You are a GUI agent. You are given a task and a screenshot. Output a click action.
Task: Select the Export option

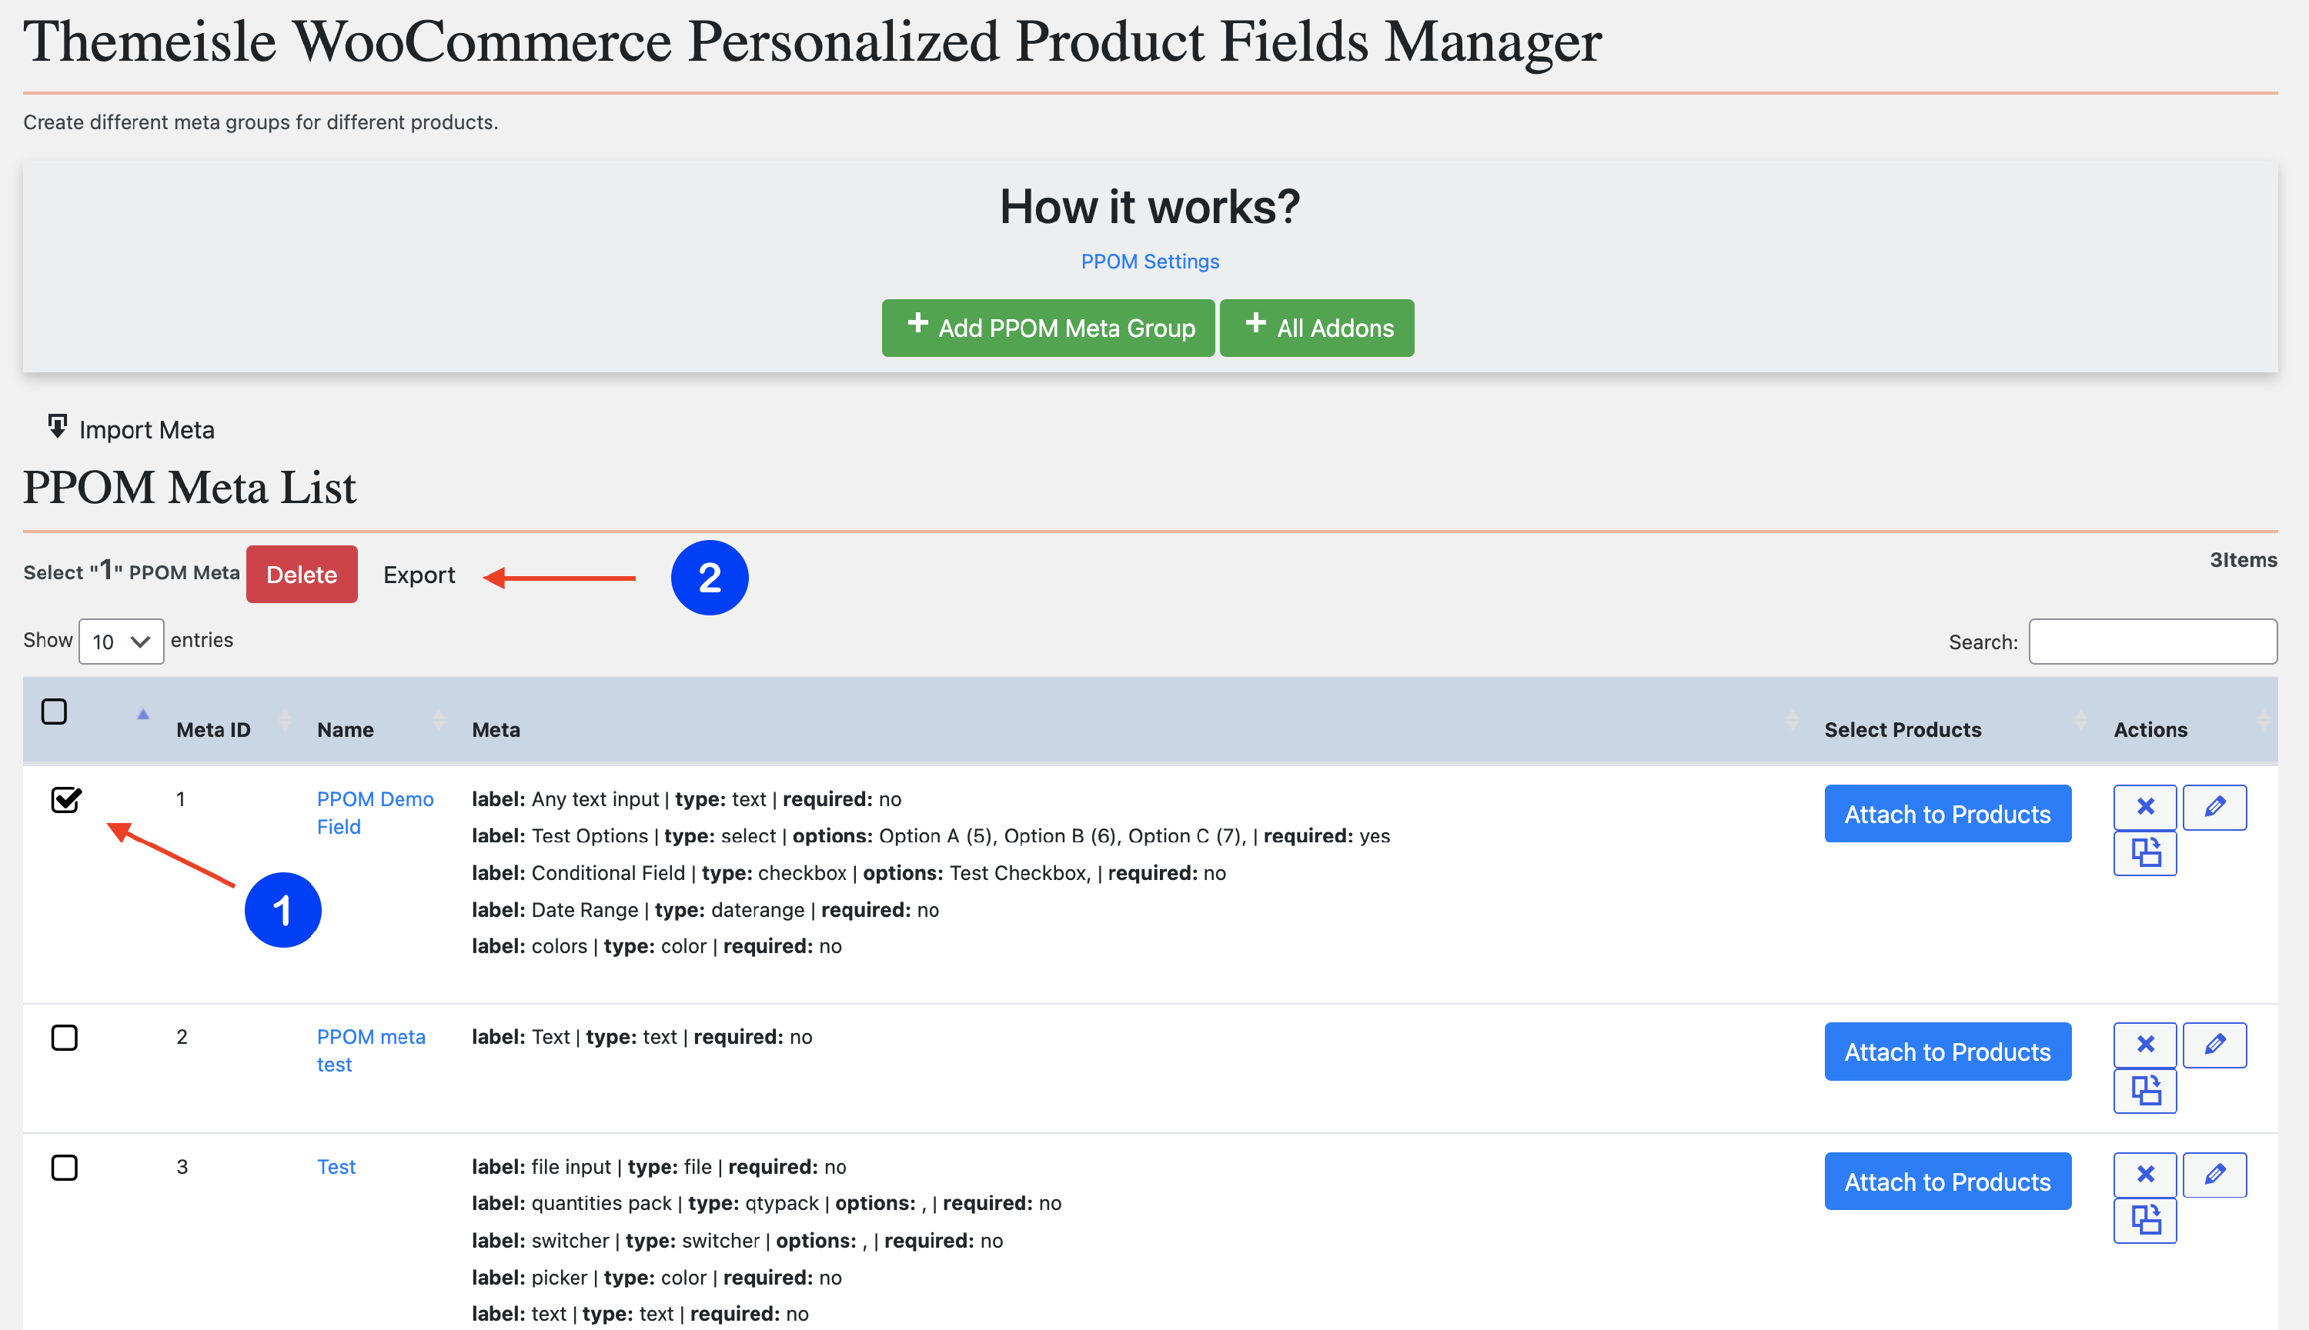419,575
